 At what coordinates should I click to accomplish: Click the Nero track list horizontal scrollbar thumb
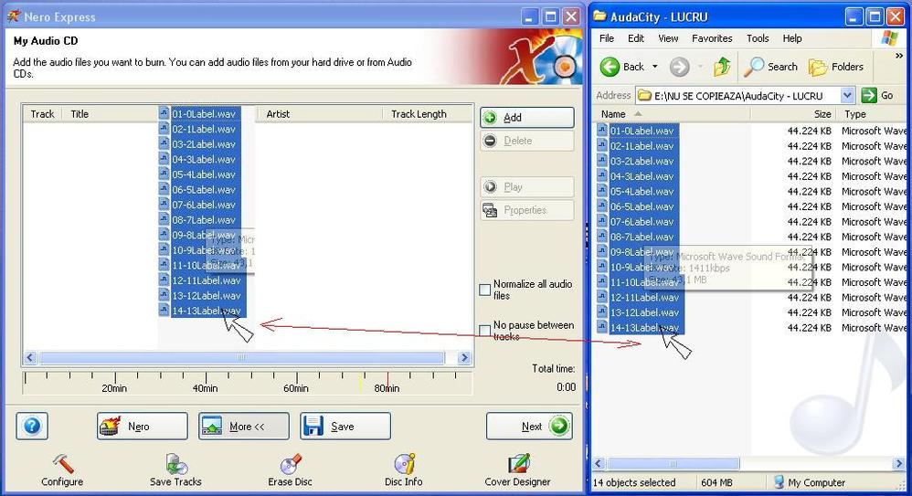(x=241, y=357)
